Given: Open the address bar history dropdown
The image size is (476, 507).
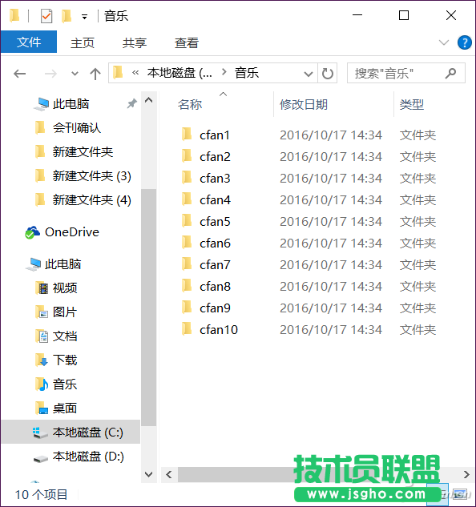Looking at the screenshot, I should click(309, 74).
